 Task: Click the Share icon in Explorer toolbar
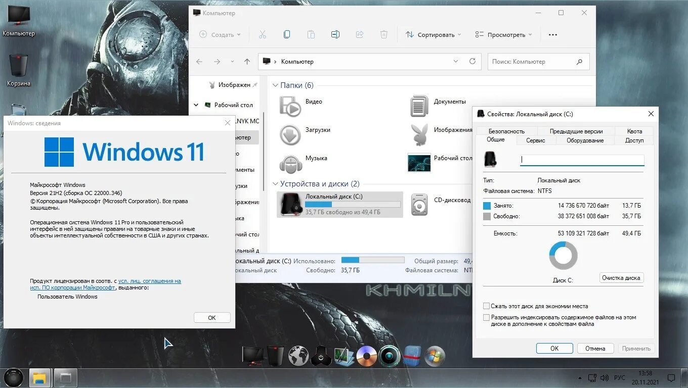(360, 34)
